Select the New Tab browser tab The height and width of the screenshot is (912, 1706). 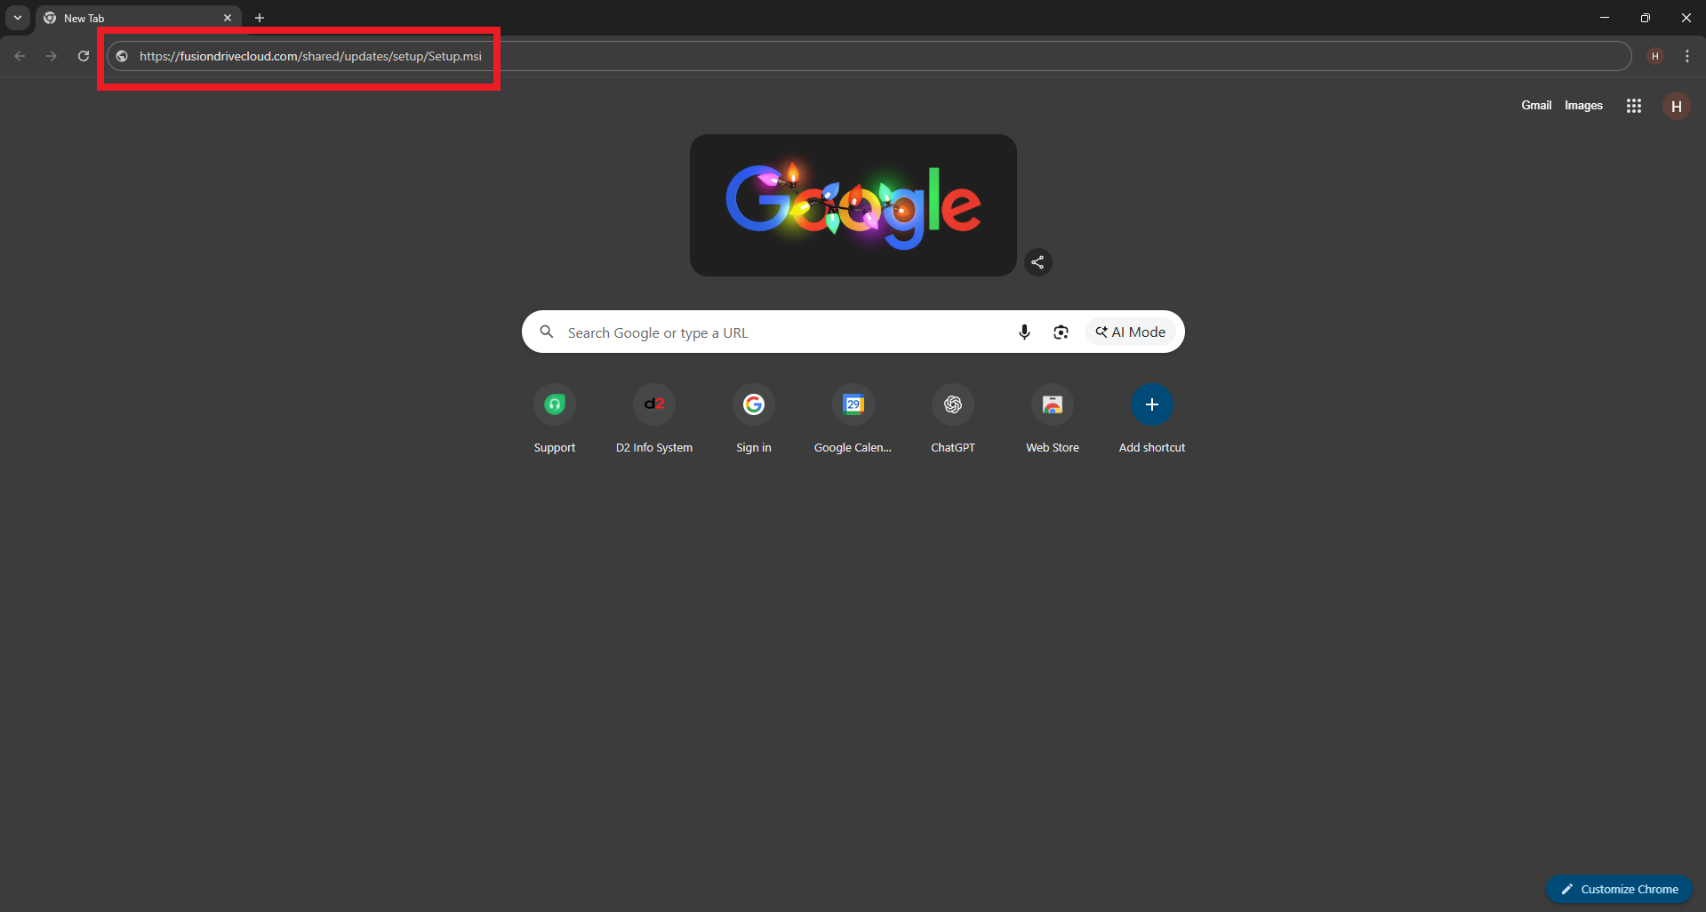click(139, 18)
